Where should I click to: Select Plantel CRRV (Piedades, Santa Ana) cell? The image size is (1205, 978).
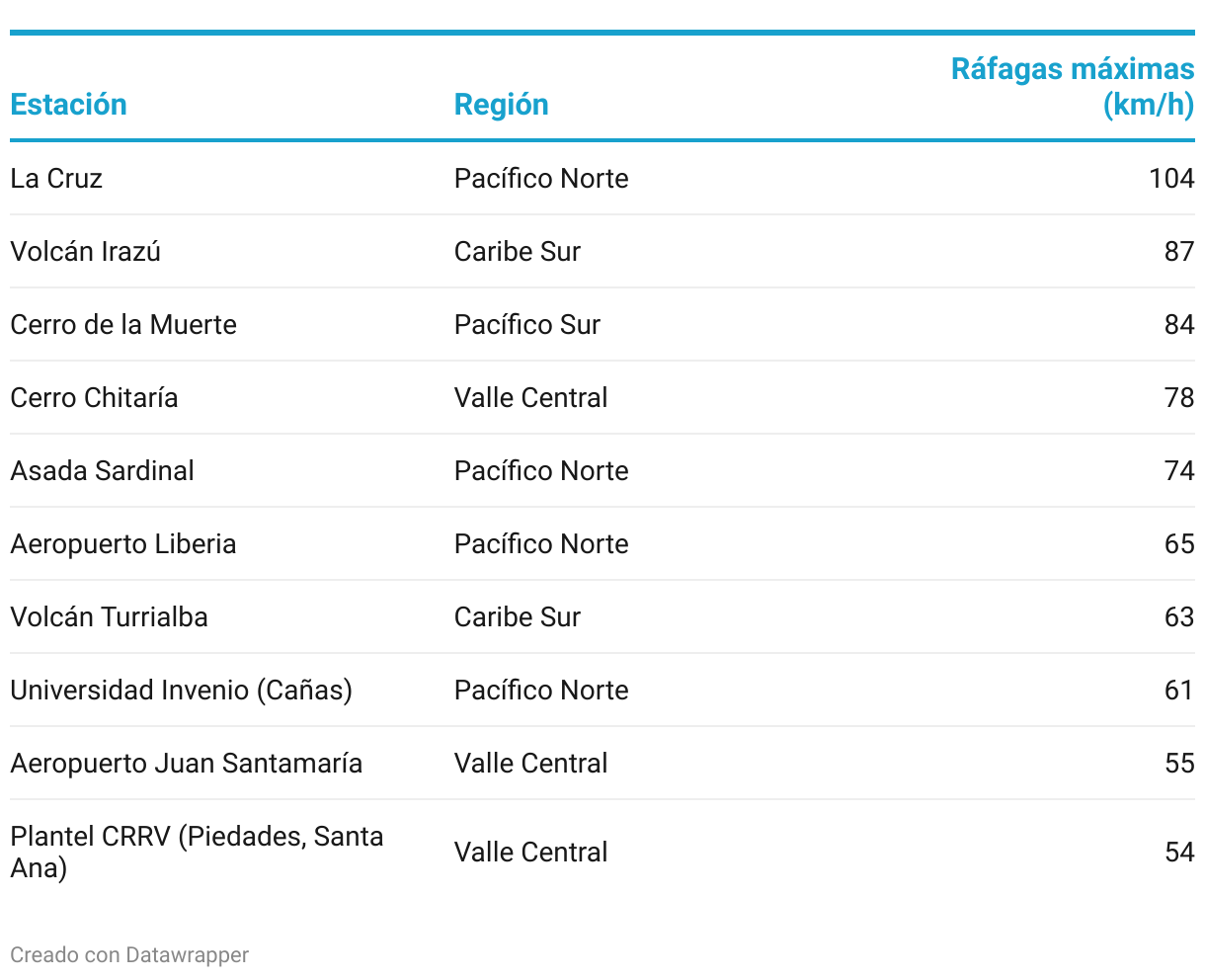tap(197, 852)
